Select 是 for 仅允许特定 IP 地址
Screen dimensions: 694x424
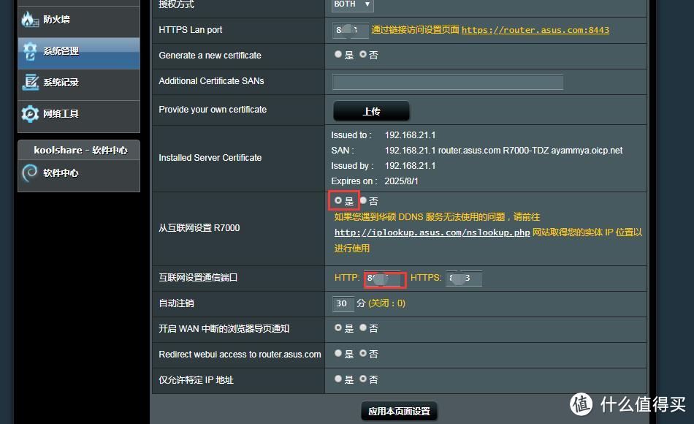[338, 379]
